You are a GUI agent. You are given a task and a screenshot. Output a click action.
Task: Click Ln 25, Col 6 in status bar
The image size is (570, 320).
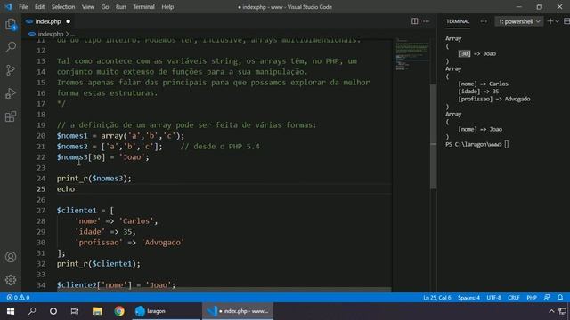tap(437, 298)
